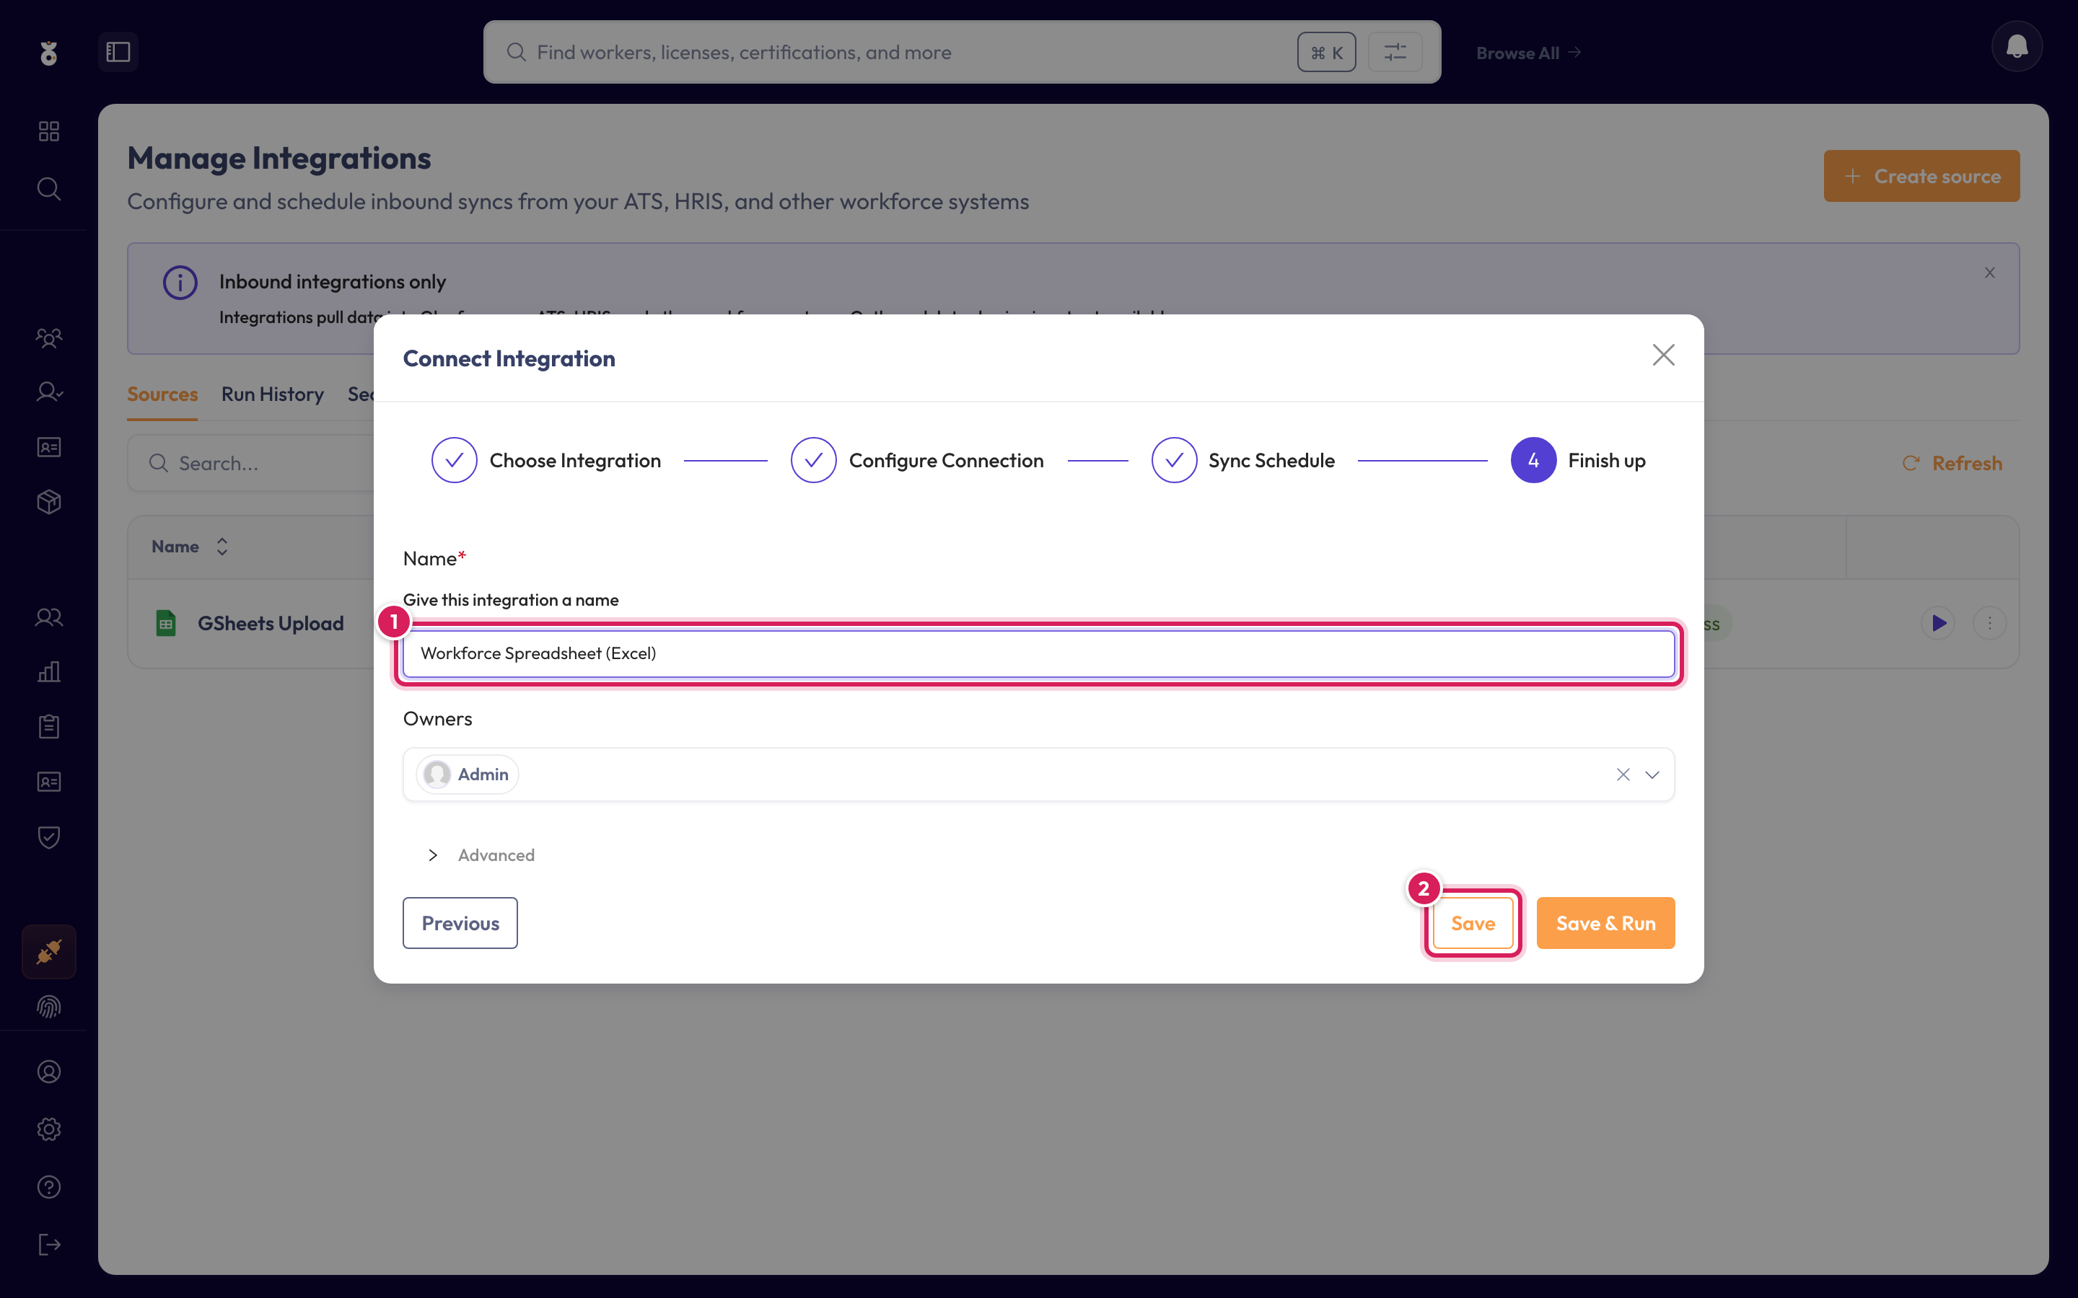Go to the Sync Schedule step
Viewport: 2078px width, 1298px height.
click(1242, 460)
